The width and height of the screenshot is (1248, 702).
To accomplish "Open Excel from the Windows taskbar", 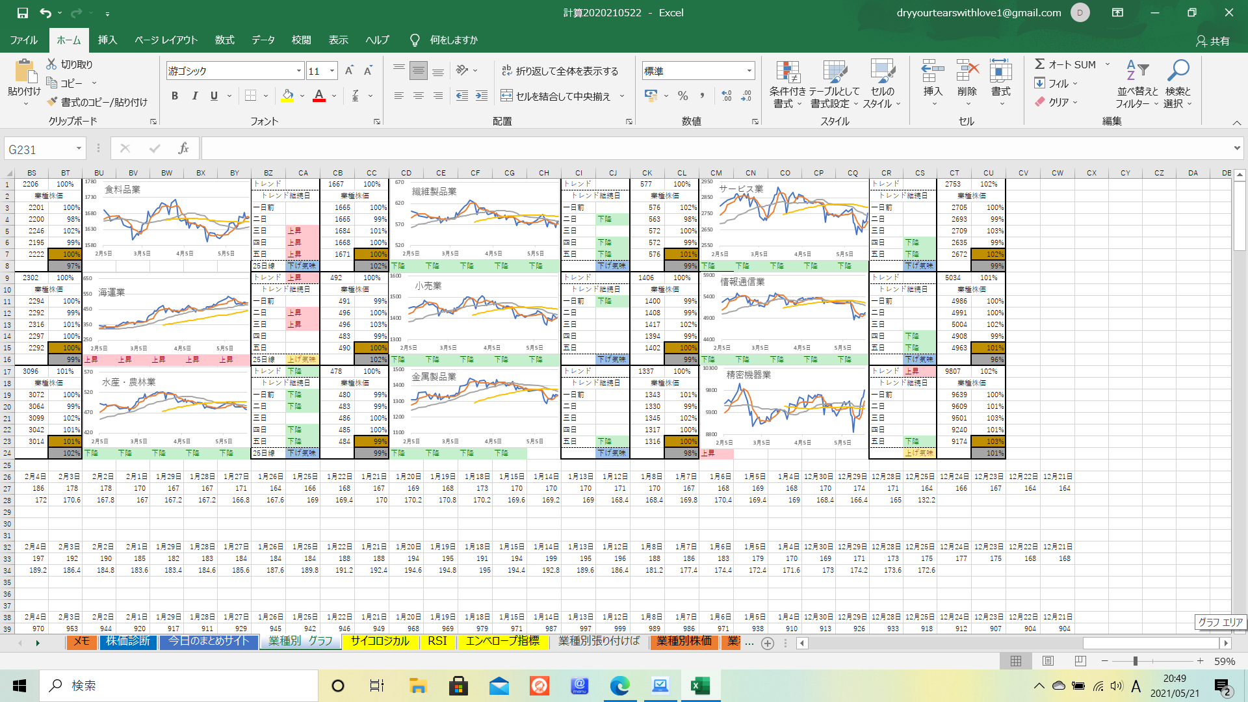I will tap(700, 686).
